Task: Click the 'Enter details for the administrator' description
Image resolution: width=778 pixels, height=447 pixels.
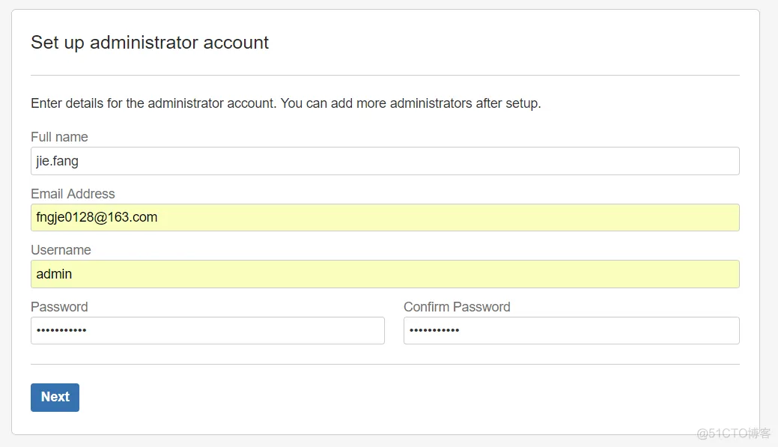Action: pos(286,103)
